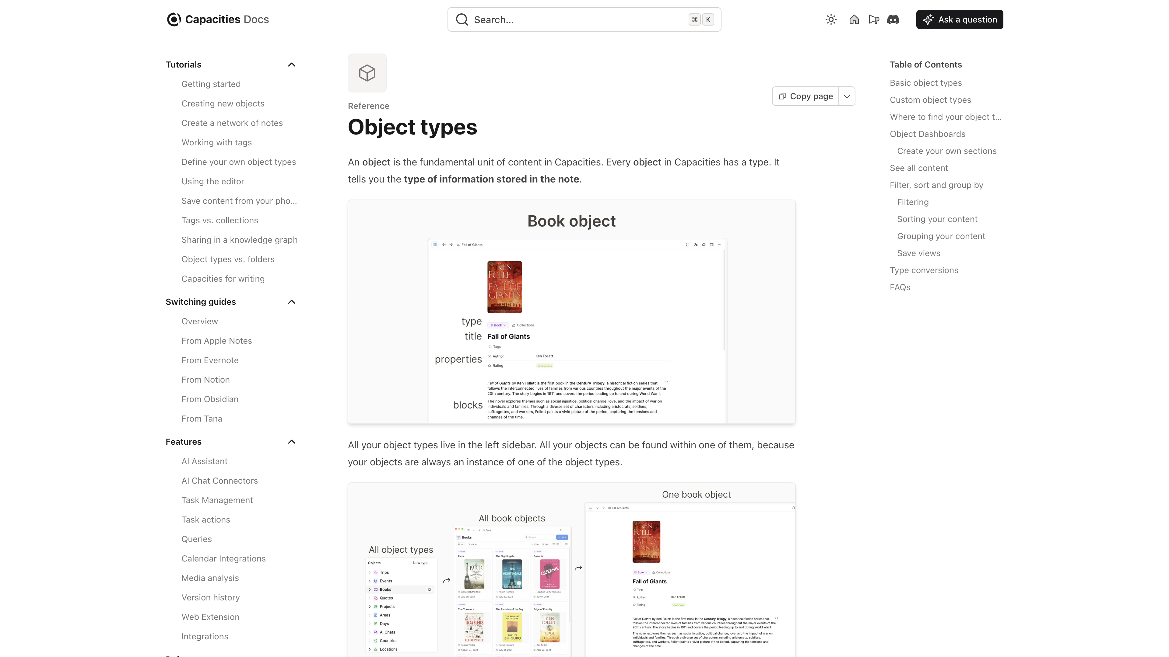Click the cube object types icon
The width and height of the screenshot is (1169, 657).
pos(367,73)
